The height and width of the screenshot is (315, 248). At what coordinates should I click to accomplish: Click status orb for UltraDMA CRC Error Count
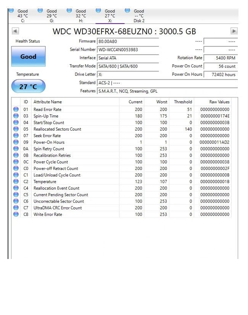coord(16,208)
